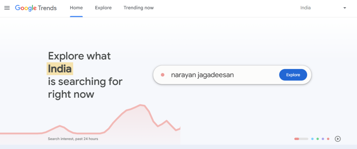This screenshot has width=357, height=149.
Task: Switch to the green carousel dot
Action: click(318, 139)
